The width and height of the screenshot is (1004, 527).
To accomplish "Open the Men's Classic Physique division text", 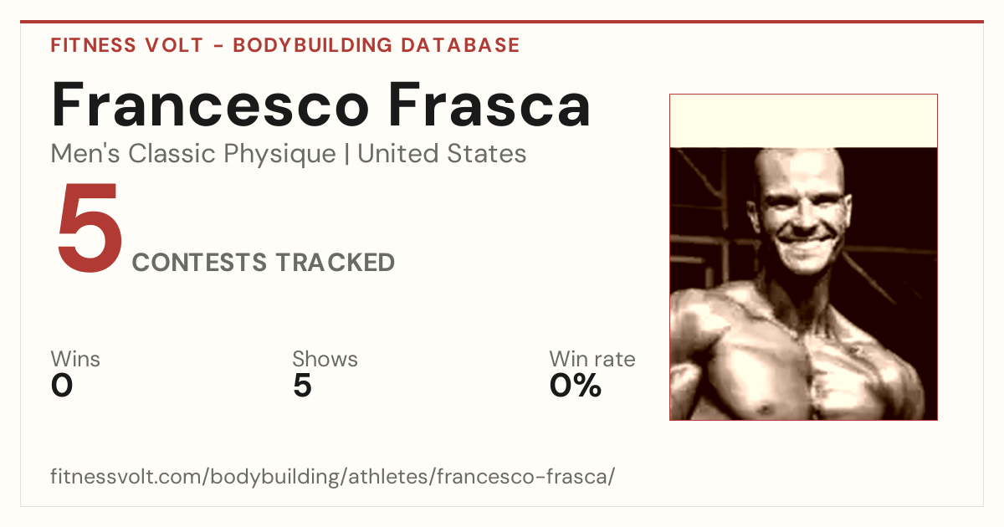I will (x=193, y=154).
